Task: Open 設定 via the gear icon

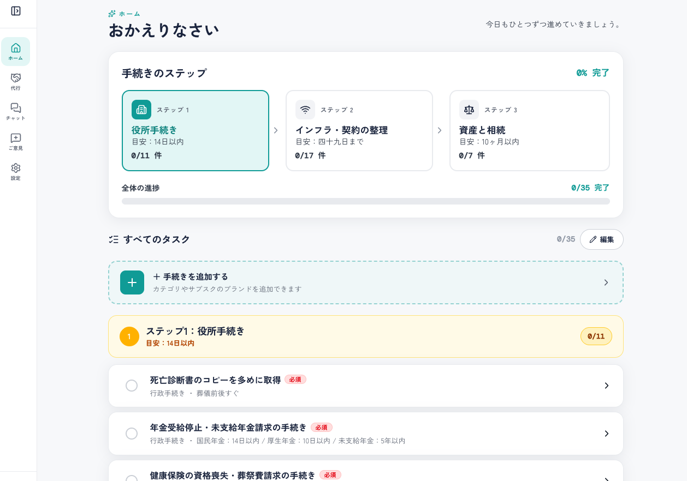Action: [x=15, y=171]
